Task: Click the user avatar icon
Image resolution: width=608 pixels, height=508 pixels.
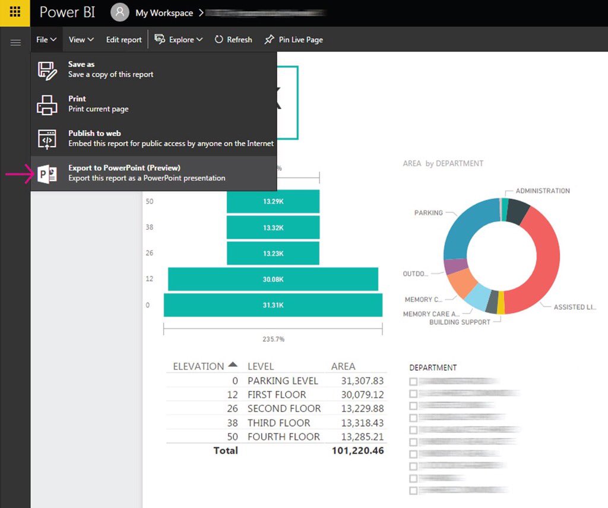Action: [119, 12]
